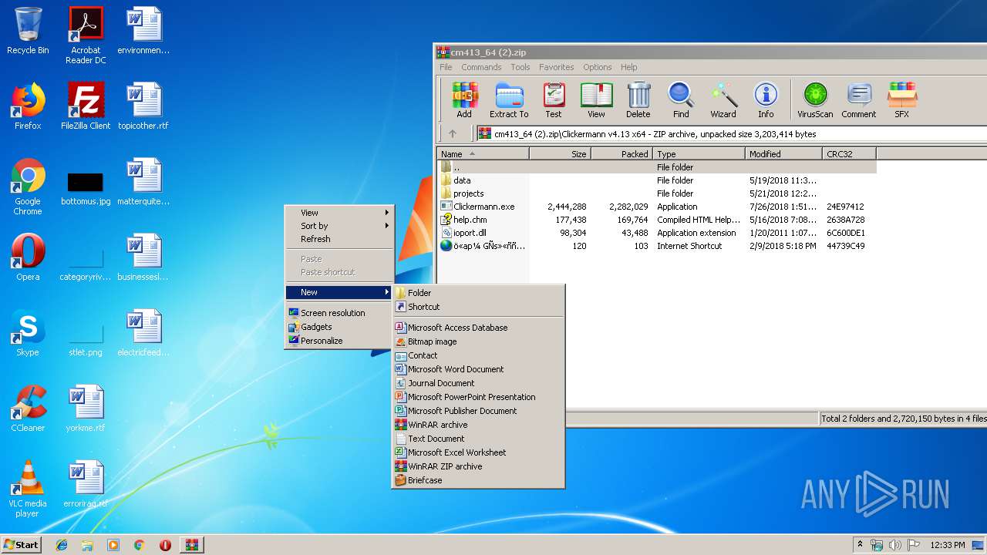Create a new Briefcase

(x=478, y=480)
